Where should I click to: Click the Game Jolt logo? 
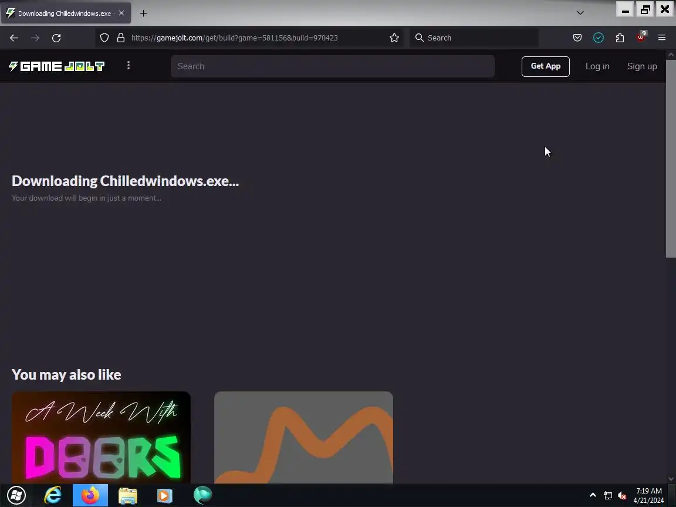pos(56,66)
